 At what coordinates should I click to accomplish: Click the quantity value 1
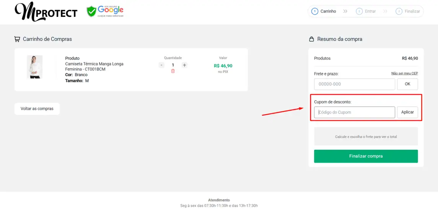pyautogui.click(x=173, y=65)
